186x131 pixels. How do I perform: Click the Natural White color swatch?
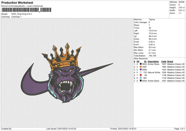click(141, 72)
